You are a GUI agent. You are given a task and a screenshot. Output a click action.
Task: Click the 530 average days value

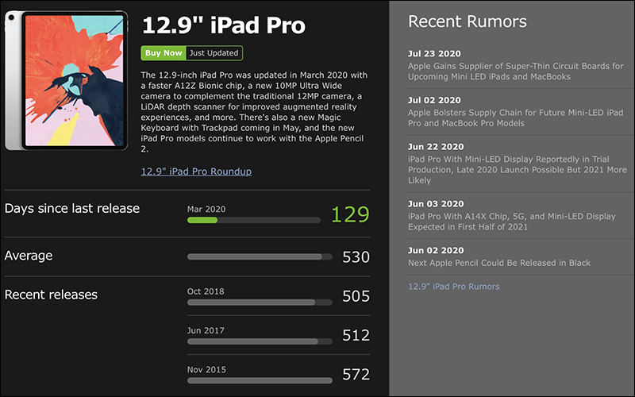pyautogui.click(x=356, y=257)
